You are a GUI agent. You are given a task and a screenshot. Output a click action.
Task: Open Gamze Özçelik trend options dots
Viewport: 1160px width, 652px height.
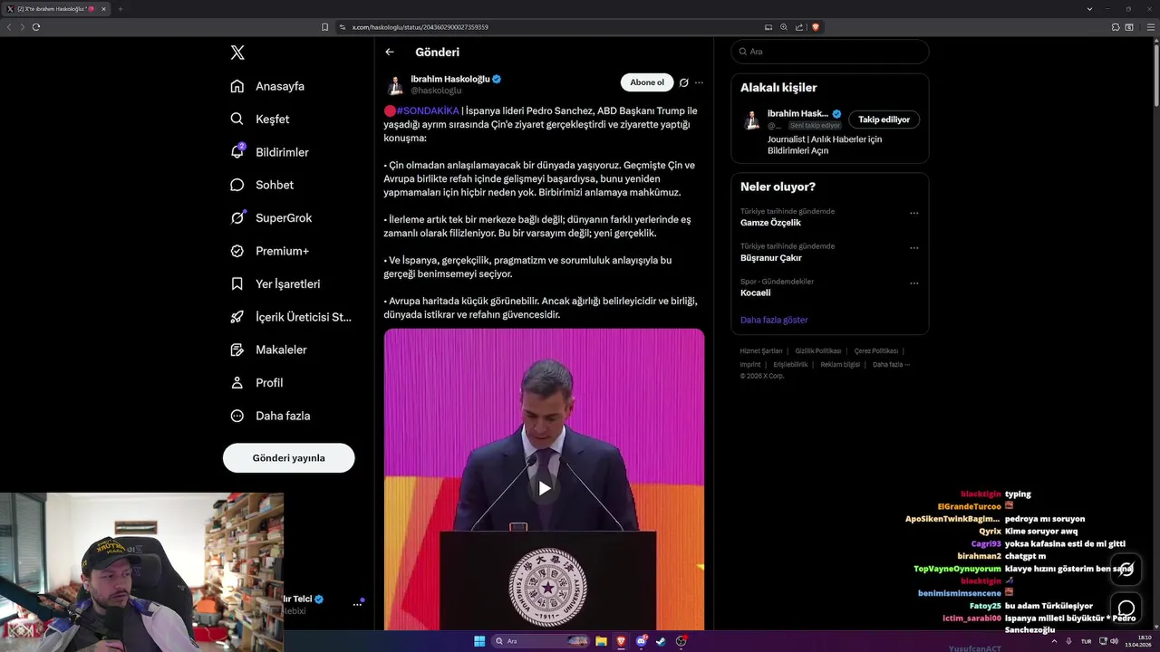click(913, 214)
